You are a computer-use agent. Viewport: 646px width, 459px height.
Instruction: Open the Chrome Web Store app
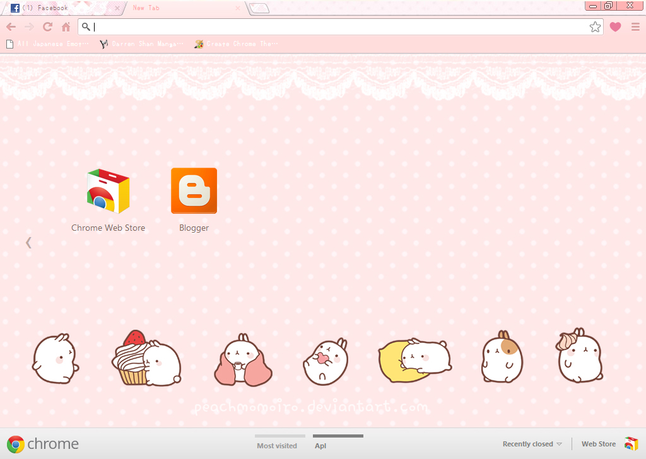[107, 190]
